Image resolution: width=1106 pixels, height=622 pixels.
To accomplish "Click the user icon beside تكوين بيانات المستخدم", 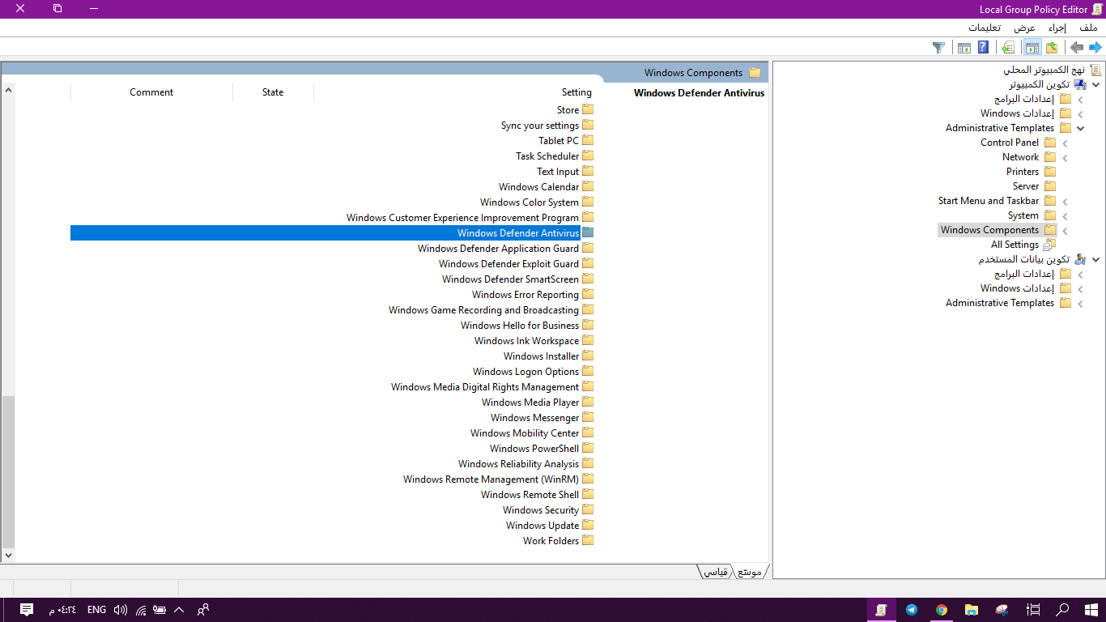I will 1079,259.
